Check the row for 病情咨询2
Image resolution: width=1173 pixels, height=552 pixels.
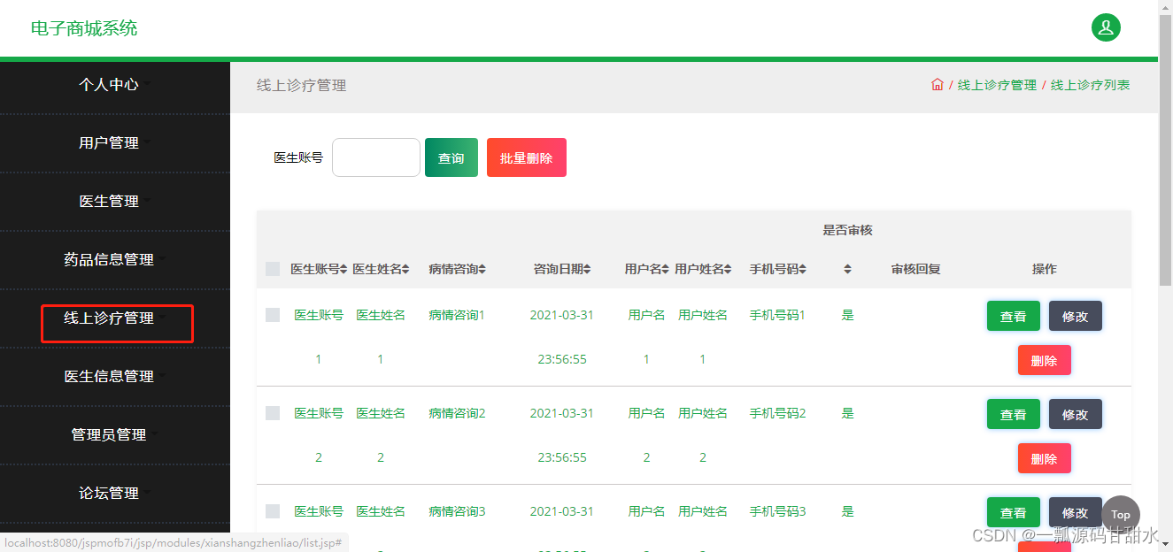(273, 413)
